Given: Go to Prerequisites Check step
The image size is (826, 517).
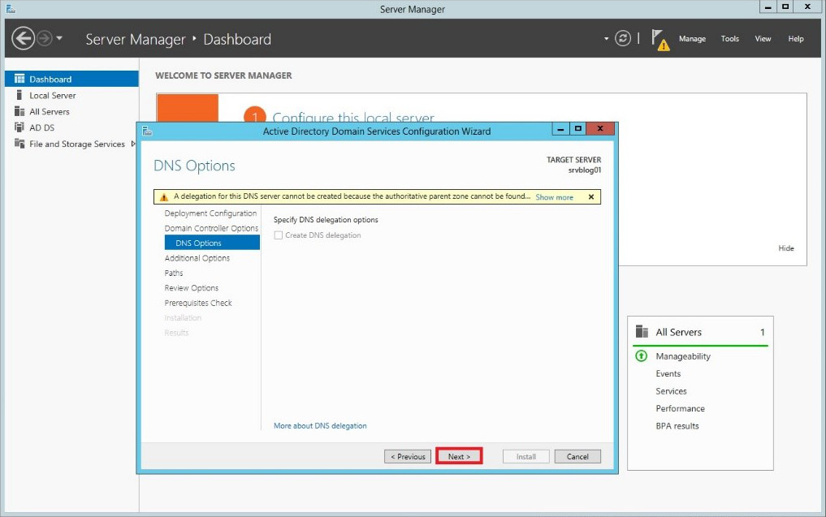Looking at the screenshot, I should (x=198, y=303).
